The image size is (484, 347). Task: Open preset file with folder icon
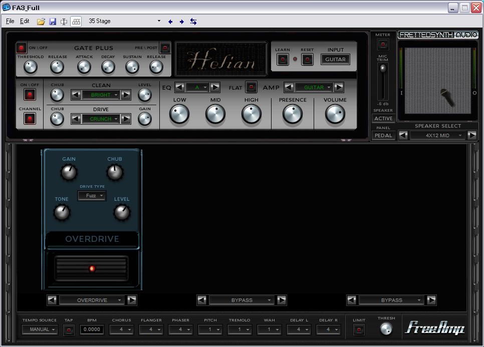[41, 22]
